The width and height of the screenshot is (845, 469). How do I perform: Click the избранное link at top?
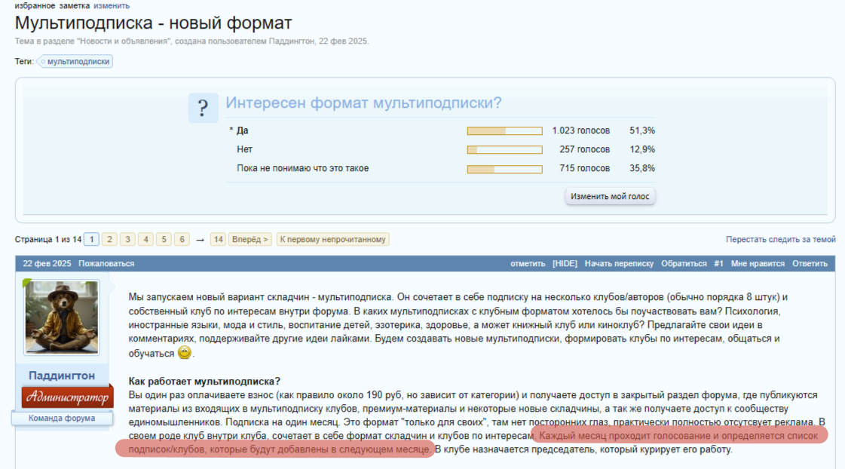coord(35,6)
